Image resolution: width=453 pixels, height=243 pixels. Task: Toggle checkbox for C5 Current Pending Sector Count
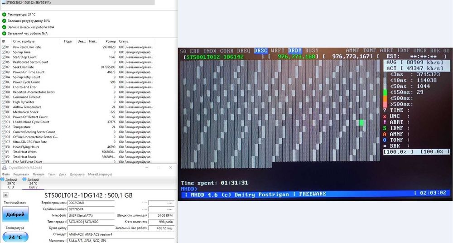coord(4,132)
